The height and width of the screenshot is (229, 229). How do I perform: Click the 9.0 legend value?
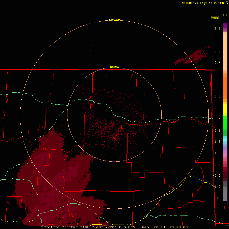pyautogui.click(x=218, y=40)
